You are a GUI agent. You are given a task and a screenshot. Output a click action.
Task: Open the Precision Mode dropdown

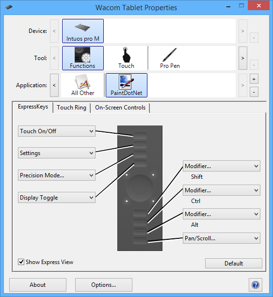[x=57, y=175]
